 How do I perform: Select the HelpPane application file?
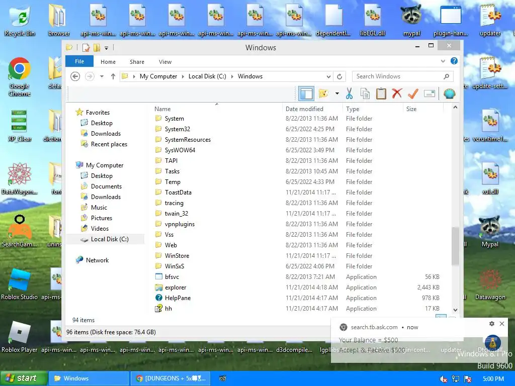pos(178,298)
